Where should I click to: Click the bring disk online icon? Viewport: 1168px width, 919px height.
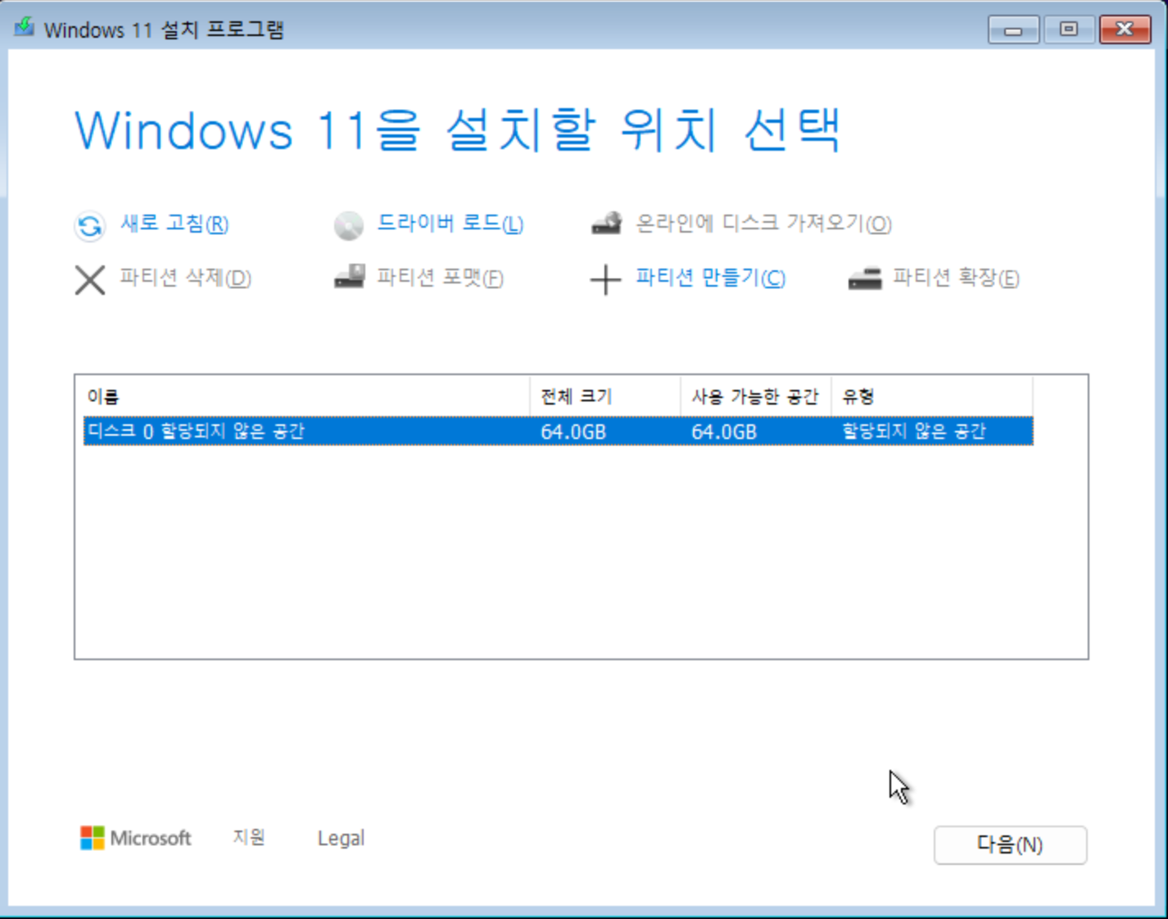(x=607, y=224)
